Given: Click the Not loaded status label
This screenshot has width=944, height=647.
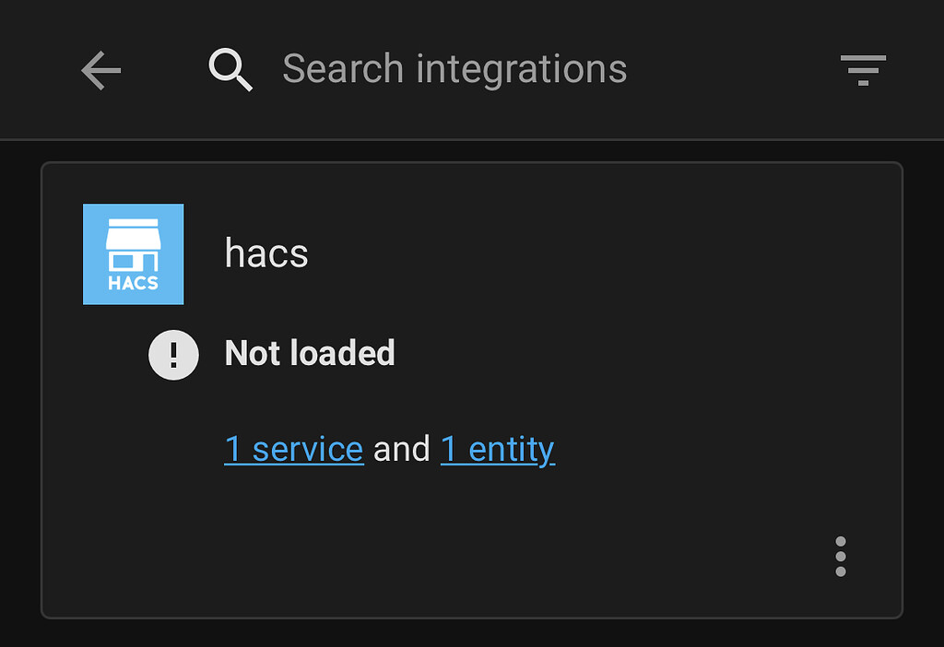Looking at the screenshot, I should (310, 353).
